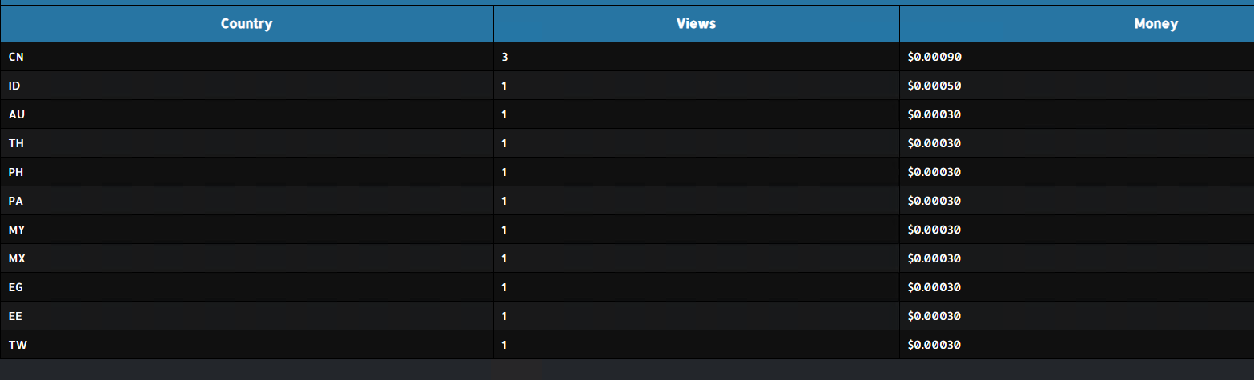Image resolution: width=1254 pixels, height=380 pixels.
Task: Select the TH country row
Action: (16, 143)
